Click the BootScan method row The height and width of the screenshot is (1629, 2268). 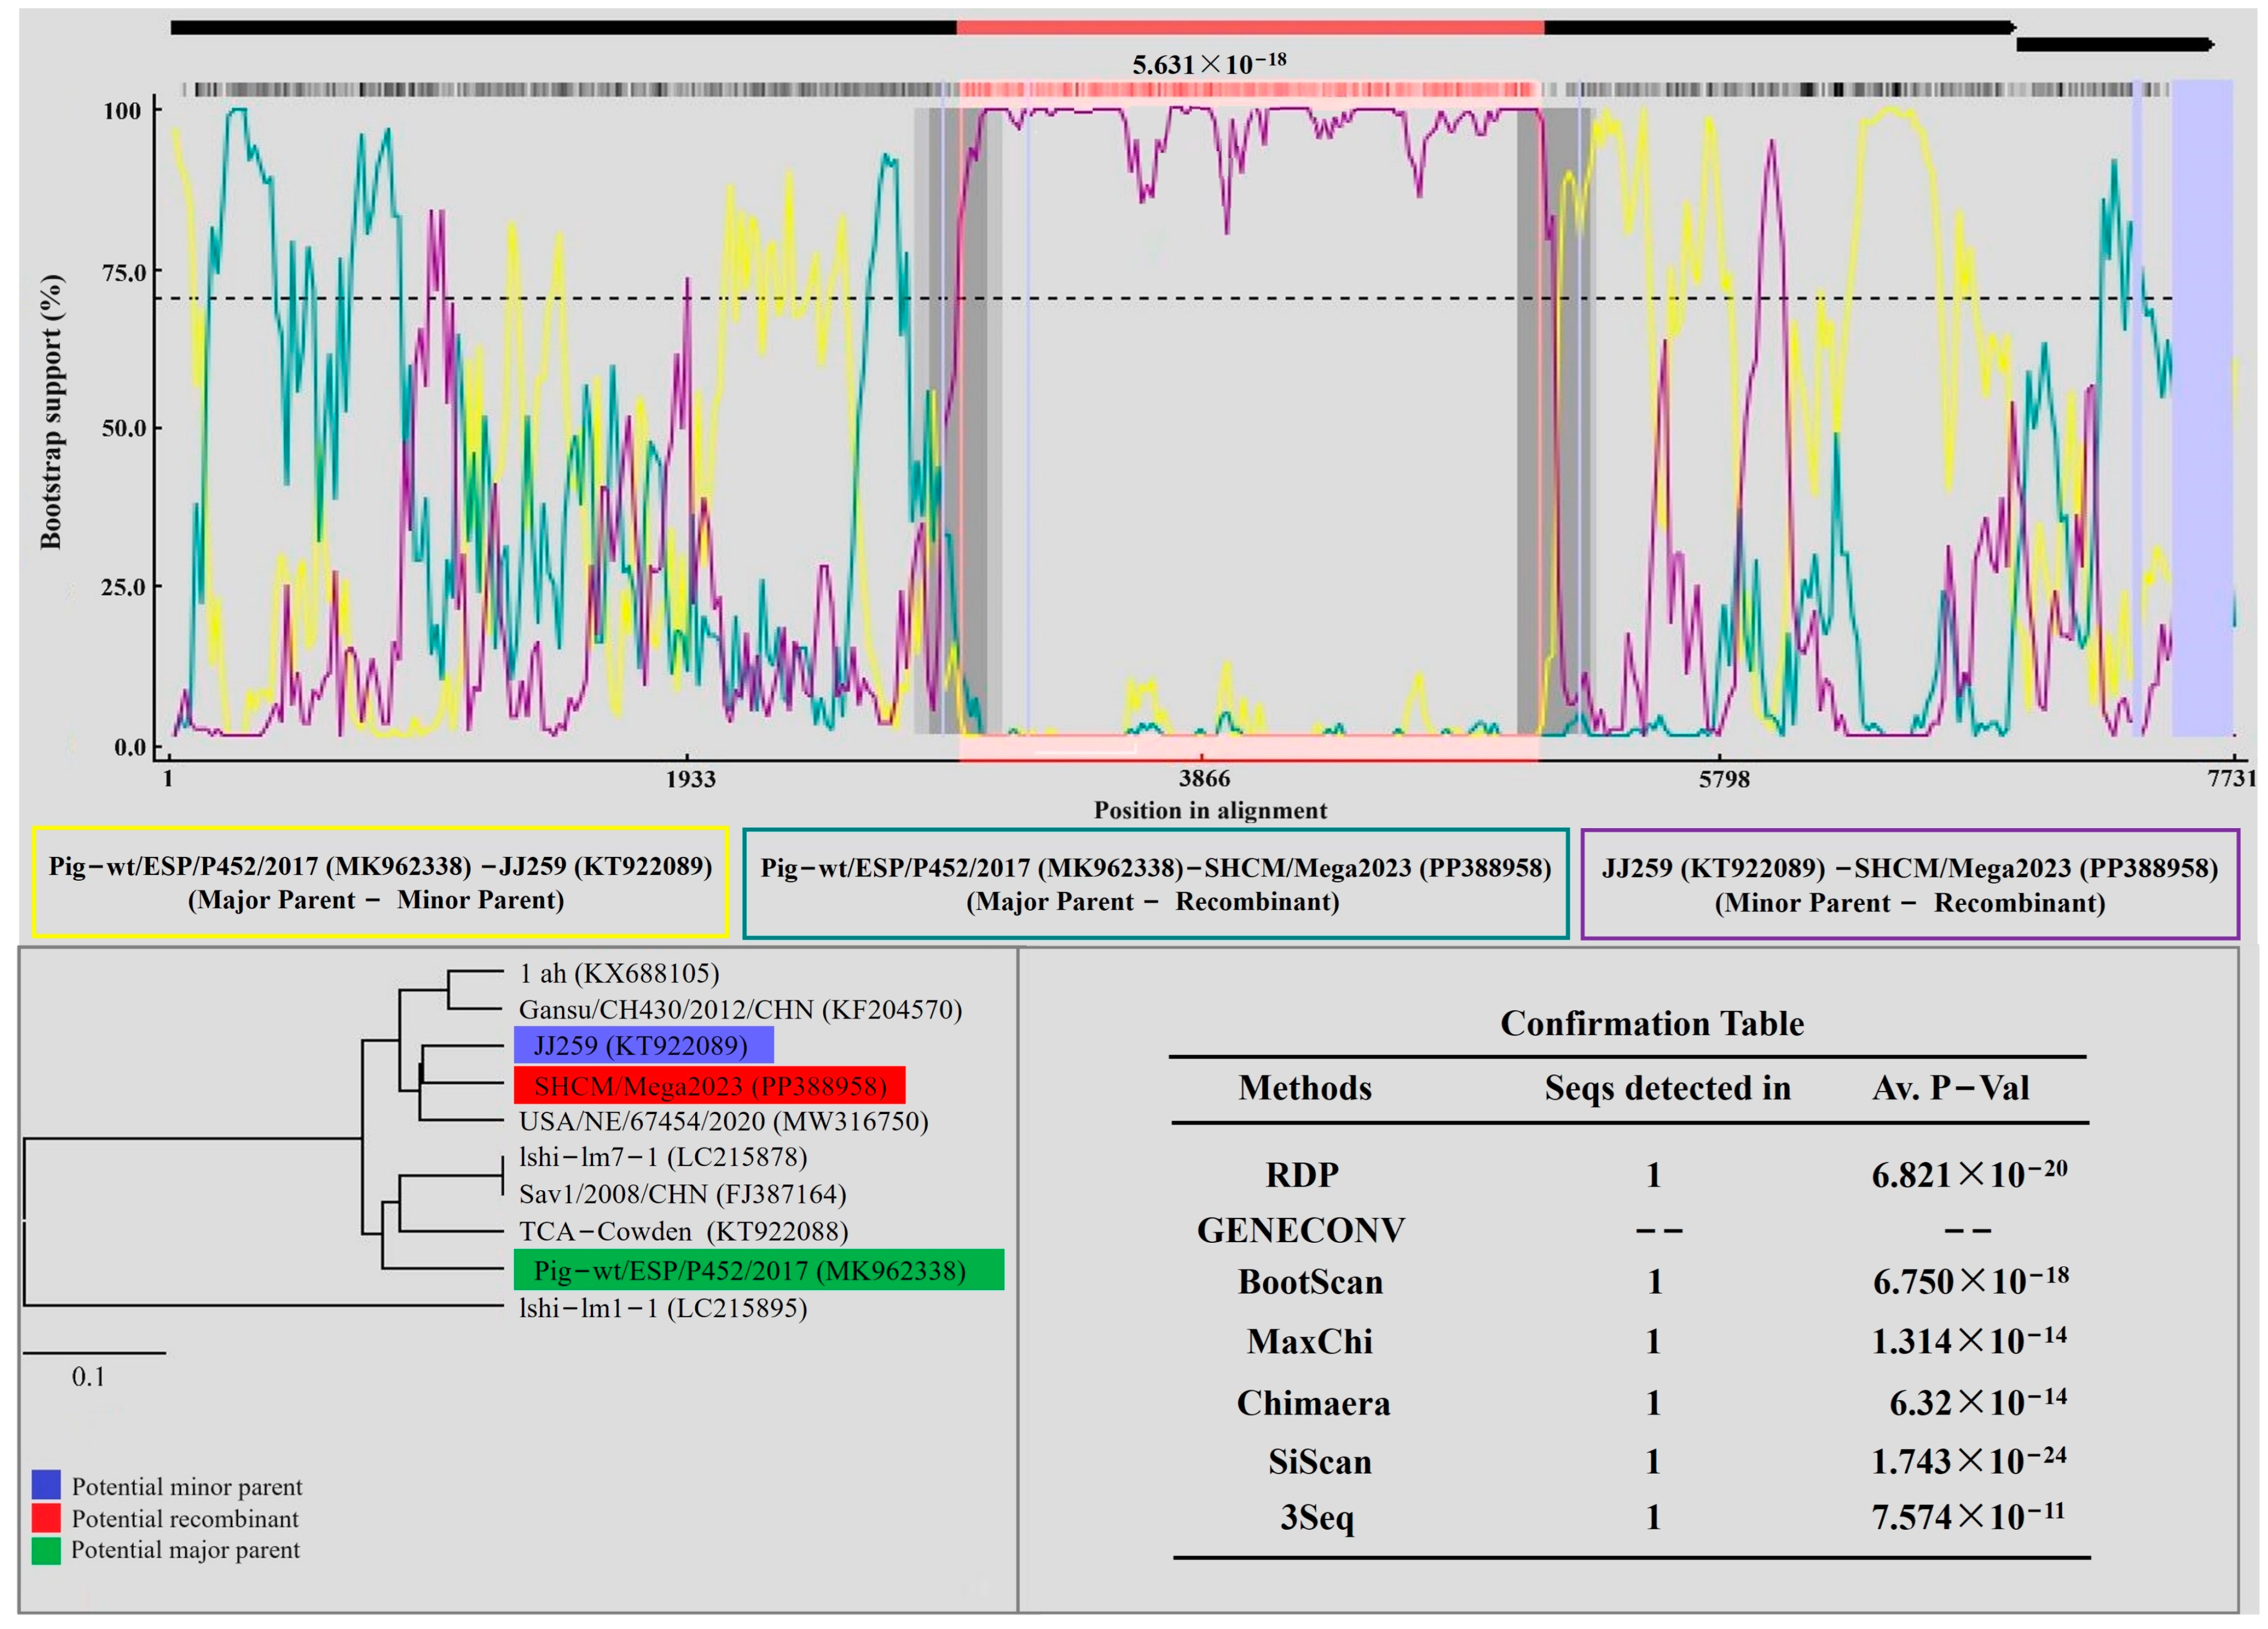pos(1310,1282)
